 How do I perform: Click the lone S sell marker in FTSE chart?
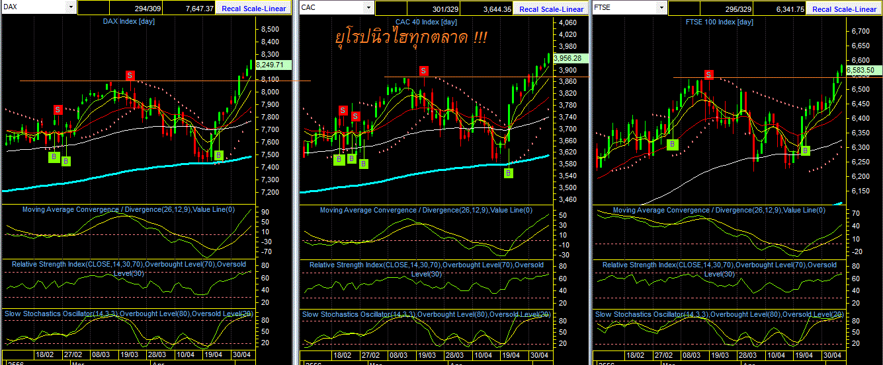click(709, 75)
